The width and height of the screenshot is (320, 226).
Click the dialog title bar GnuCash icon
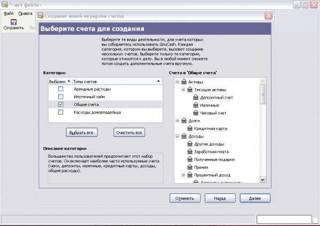click(x=41, y=15)
